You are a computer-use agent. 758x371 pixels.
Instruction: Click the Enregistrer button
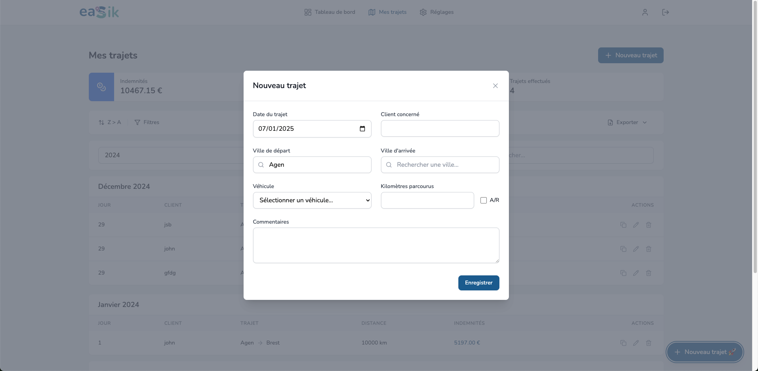point(478,283)
